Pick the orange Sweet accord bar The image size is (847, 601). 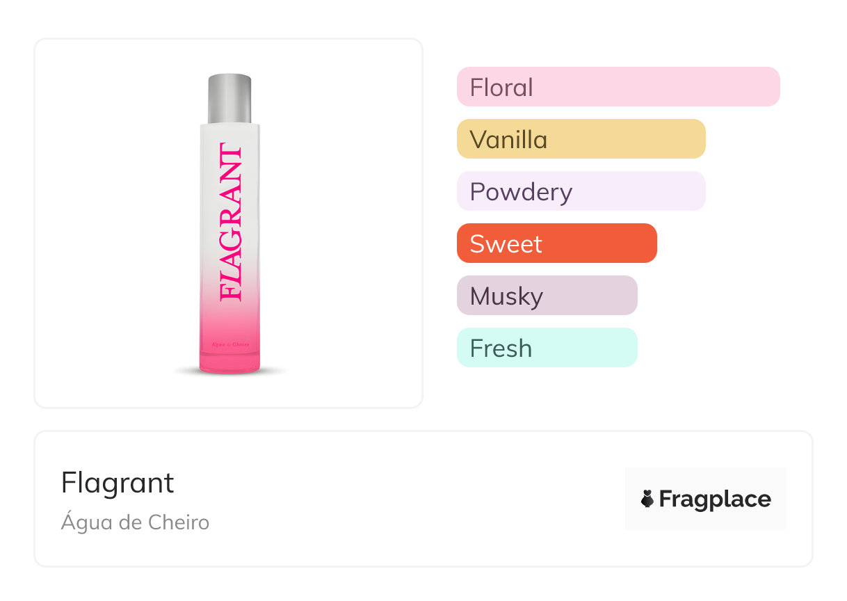click(x=556, y=243)
